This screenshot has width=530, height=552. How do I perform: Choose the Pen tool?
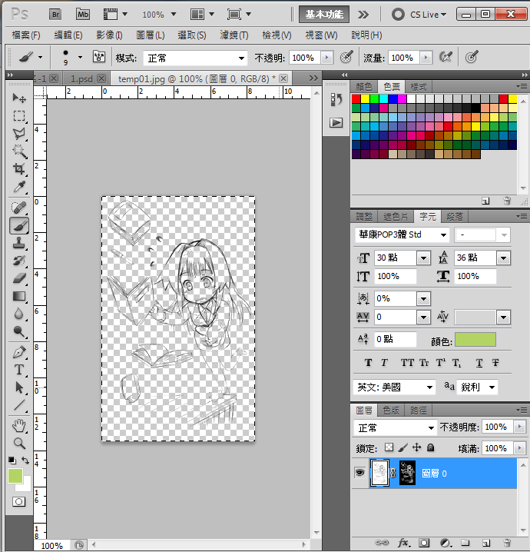[x=19, y=352]
